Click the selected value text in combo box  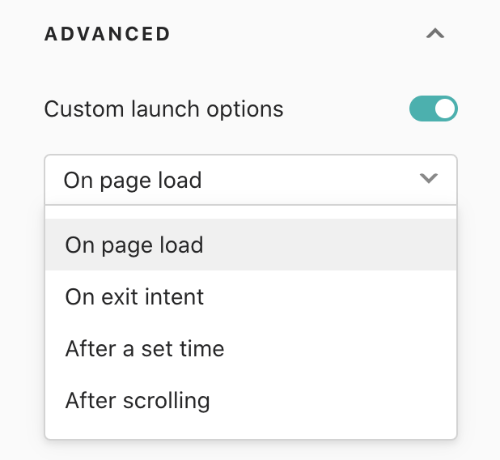(133, 181)
